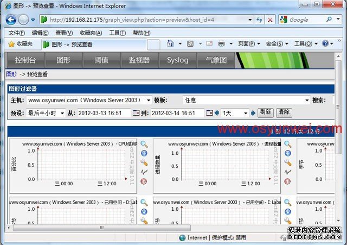Click the Stop loading red X button
The width and height of the screenshot is (347, 245).
point(270,20)
